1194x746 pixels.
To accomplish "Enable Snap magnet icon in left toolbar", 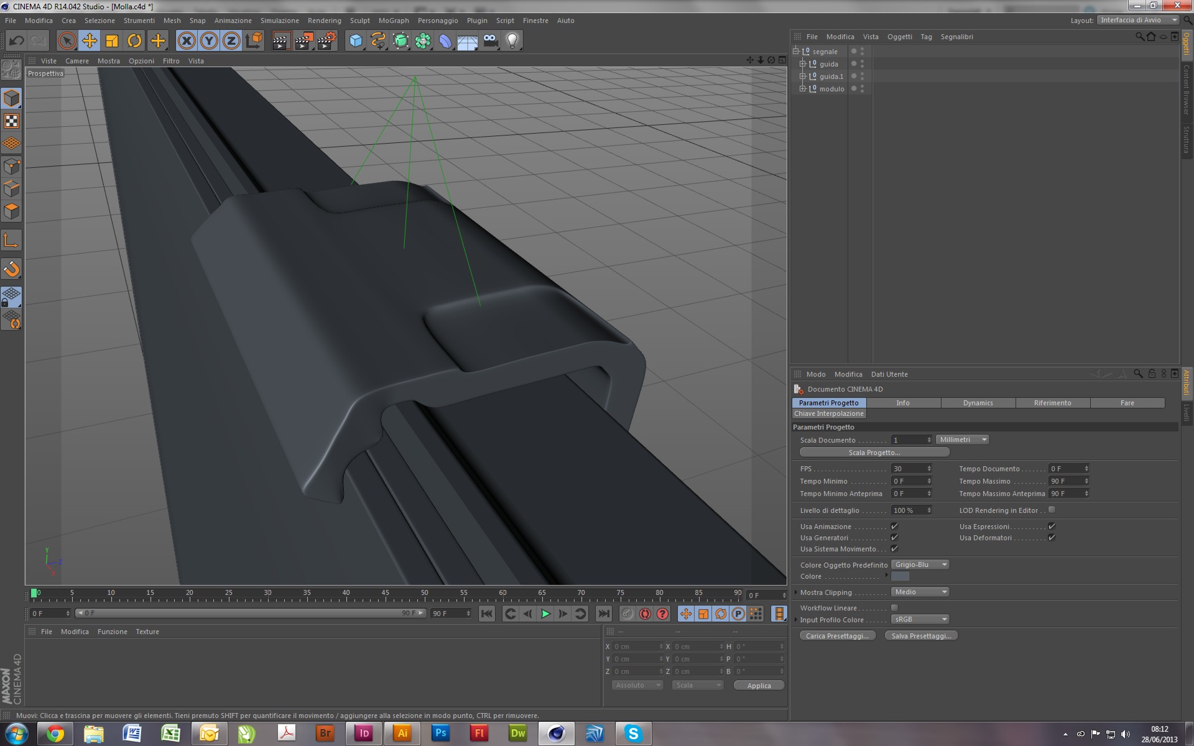I will pyautogui.click(x=12, y=269).
